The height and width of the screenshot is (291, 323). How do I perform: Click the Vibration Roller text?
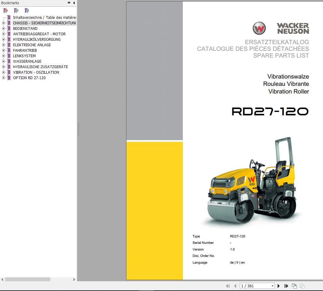pos(289,91)
